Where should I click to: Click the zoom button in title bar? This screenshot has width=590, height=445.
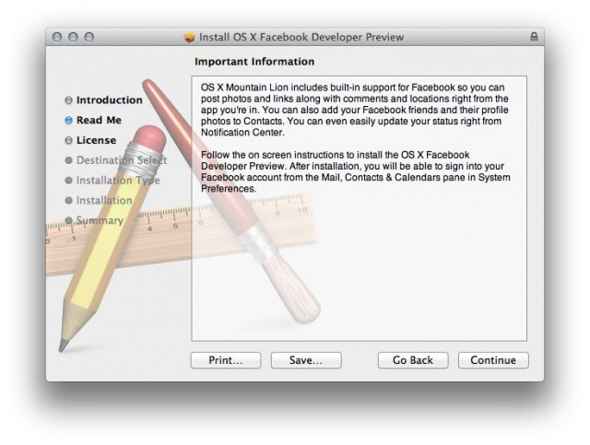click(89, 37)
